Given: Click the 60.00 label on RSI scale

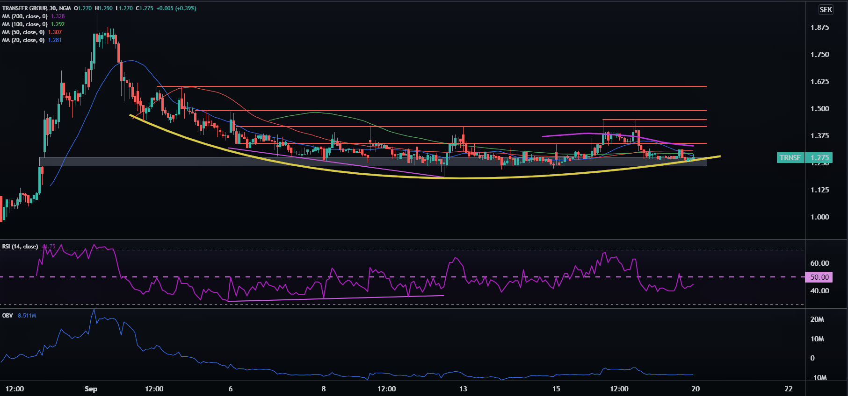Looking at the screenshot, I should 819,263.
